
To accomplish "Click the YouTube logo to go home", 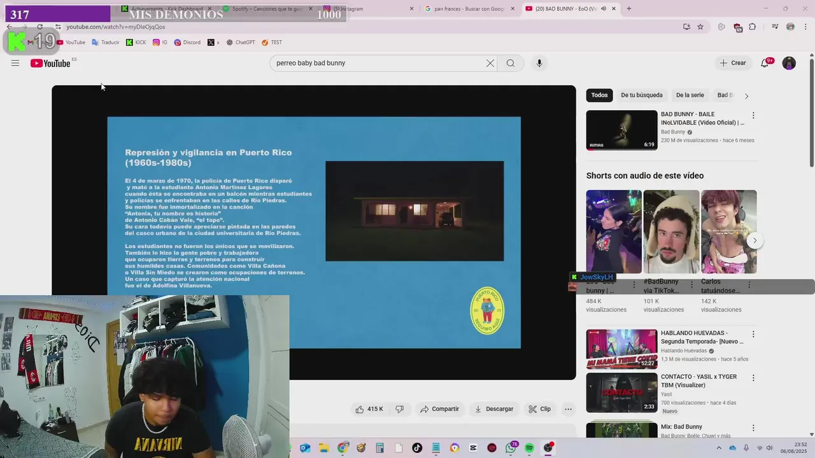I will pyautogui.click(x=50, y=63).
